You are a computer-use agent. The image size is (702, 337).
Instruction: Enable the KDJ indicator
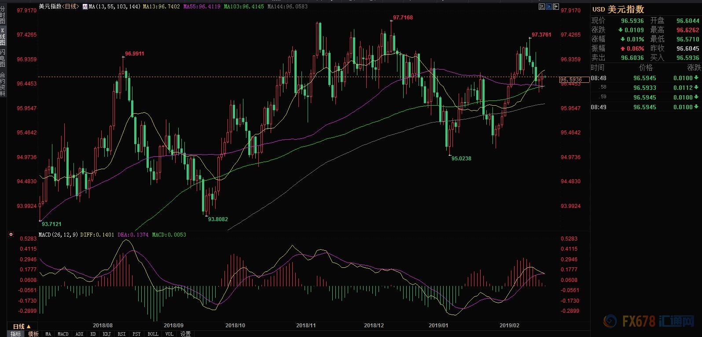[107, 334]
